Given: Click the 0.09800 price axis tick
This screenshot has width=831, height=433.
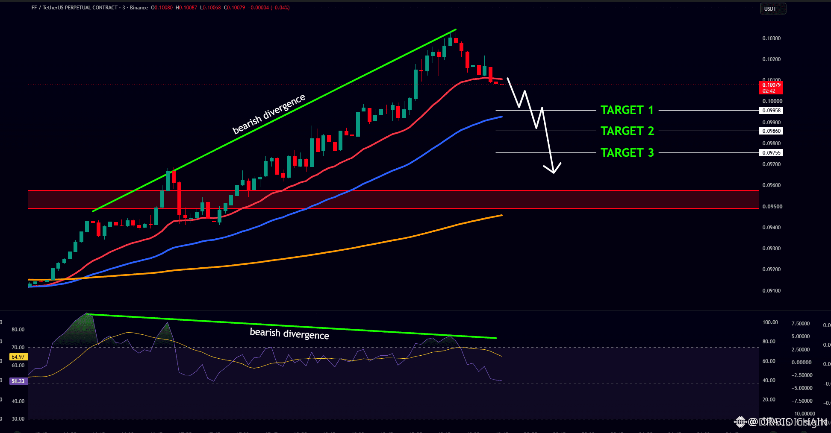Looking at the screenshot, I should 772,143.
